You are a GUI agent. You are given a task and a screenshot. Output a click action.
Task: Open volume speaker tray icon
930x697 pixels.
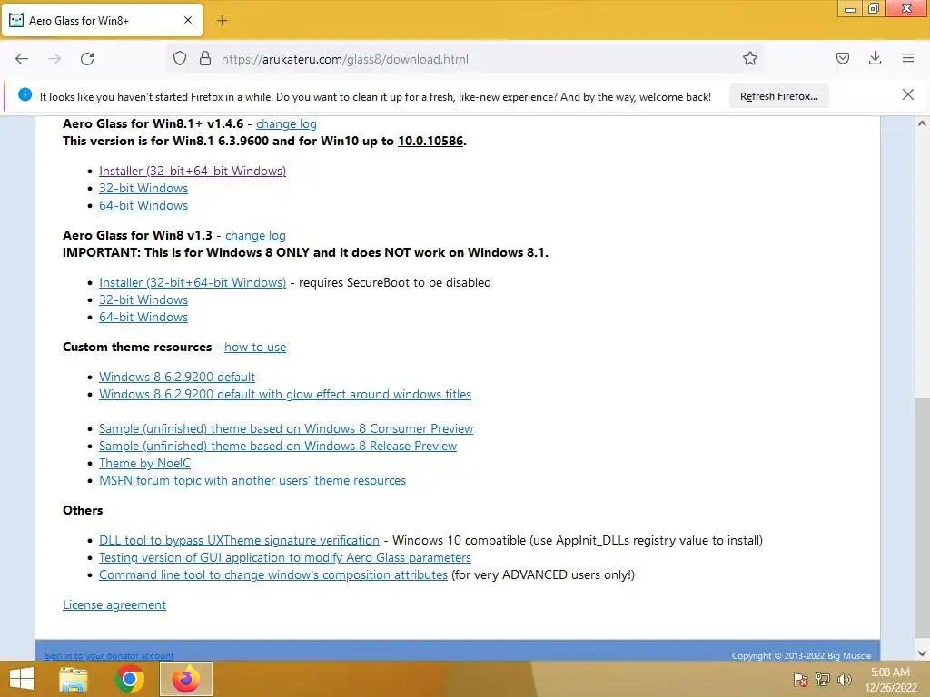pos(844,680)
